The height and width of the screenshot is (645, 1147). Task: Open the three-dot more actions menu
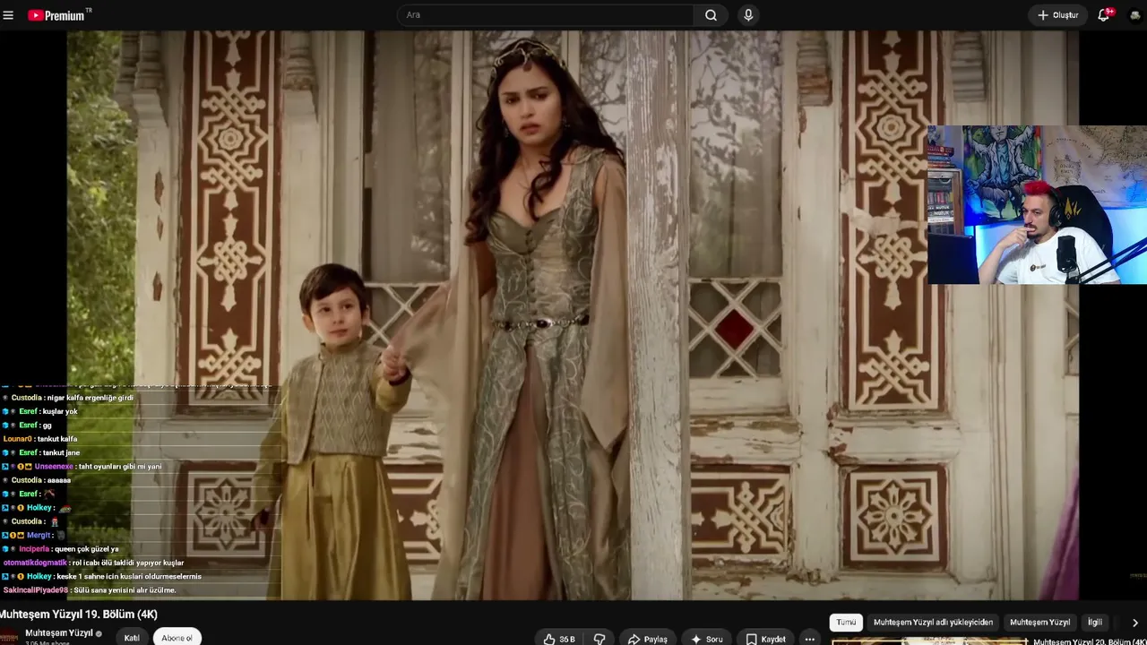click(x=810, y=639)
